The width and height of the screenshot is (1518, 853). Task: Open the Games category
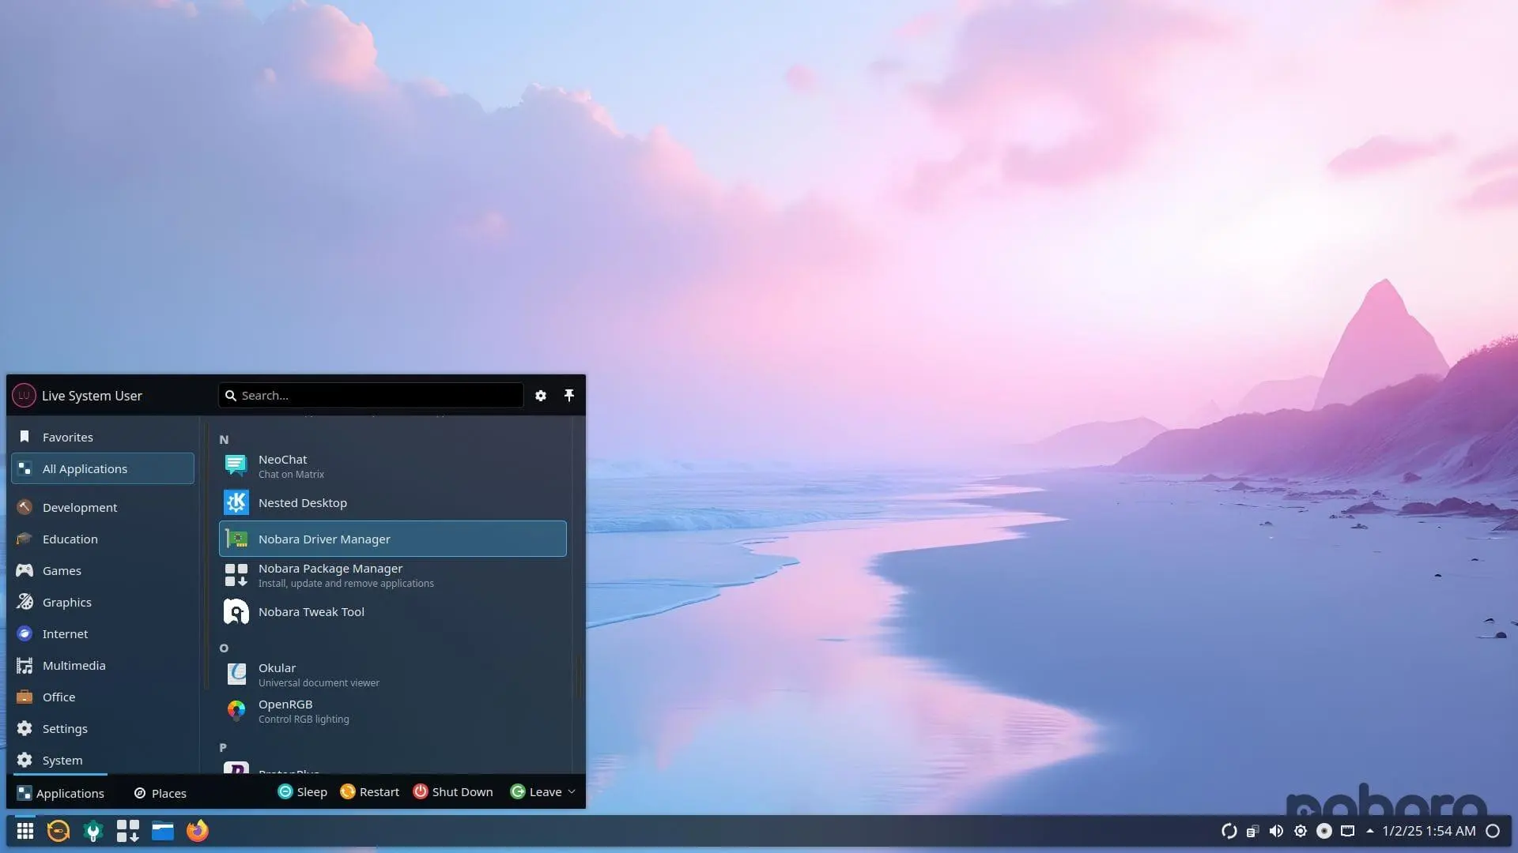(103, 570)
